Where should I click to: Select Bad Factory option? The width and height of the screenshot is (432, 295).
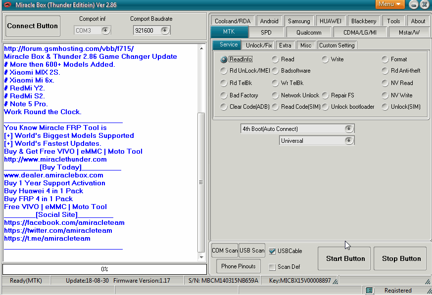[x=224, y=95]
